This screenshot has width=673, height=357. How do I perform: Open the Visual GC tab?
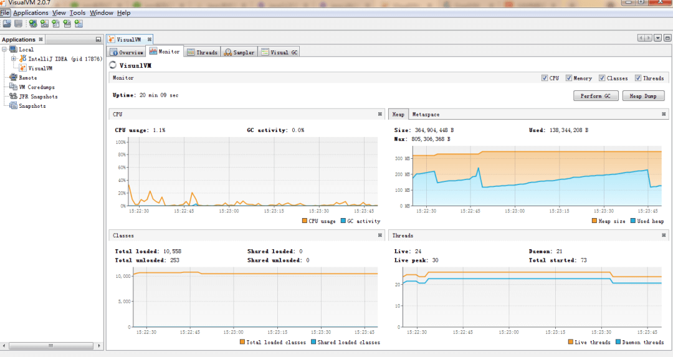[x=279, y=52]
